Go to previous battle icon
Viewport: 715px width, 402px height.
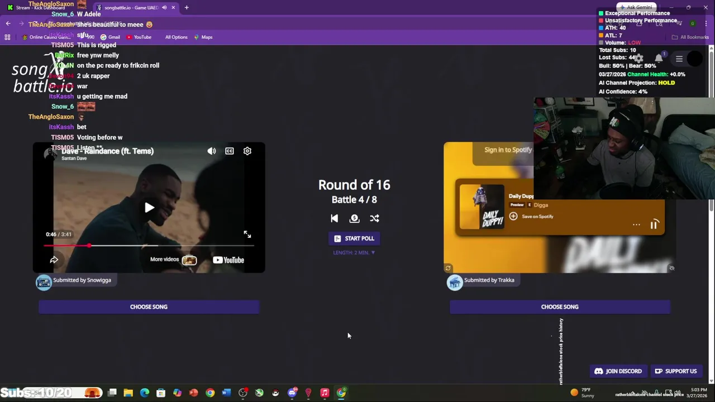click(x=334, y=218)
